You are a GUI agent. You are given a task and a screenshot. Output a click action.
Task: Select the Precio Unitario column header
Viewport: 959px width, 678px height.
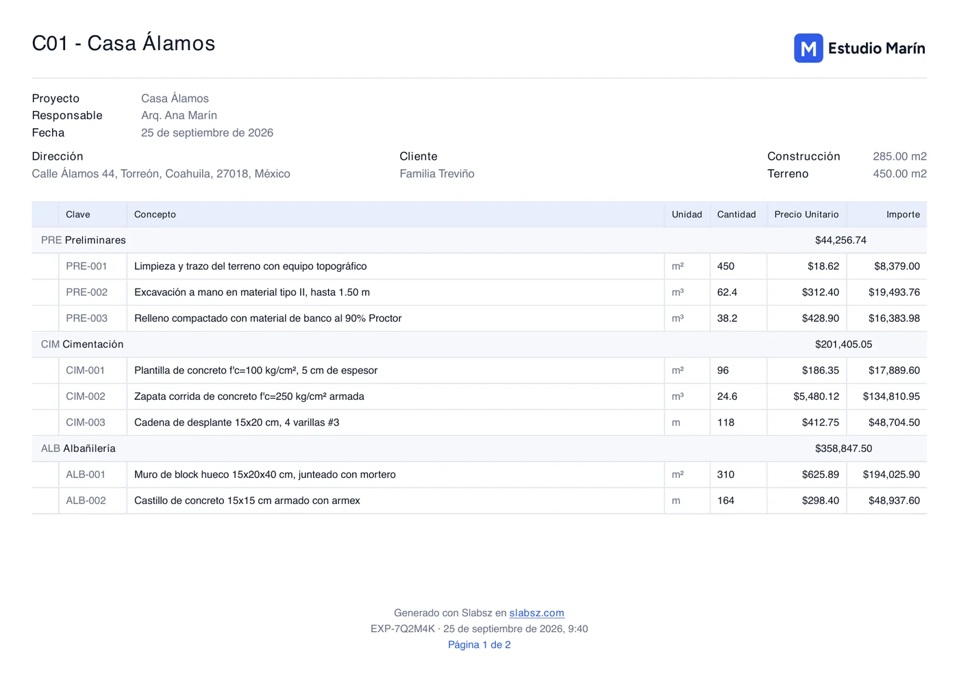[806, 214]
